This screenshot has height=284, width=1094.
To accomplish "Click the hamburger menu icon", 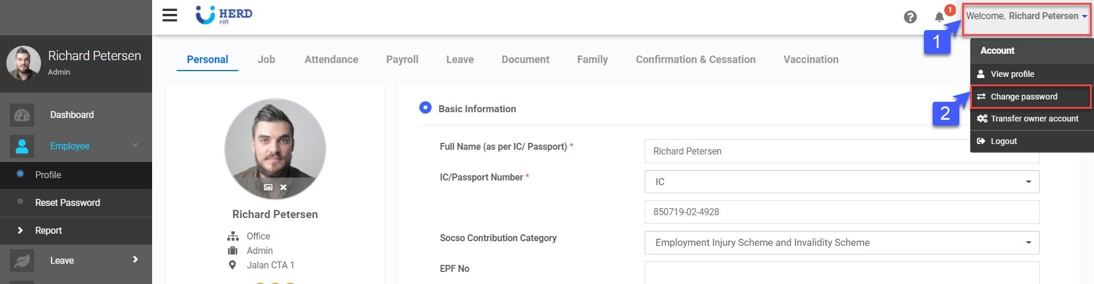I will click(x=169, y=15).
